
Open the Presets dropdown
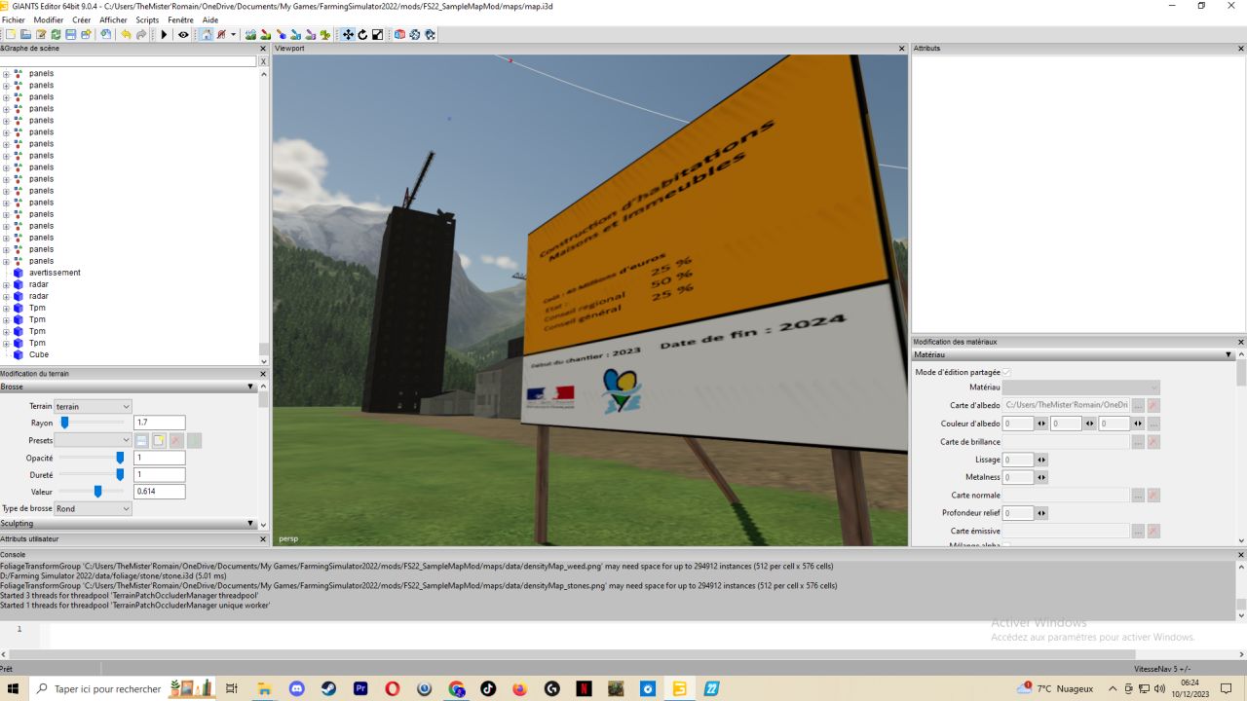tap(93, 441)
